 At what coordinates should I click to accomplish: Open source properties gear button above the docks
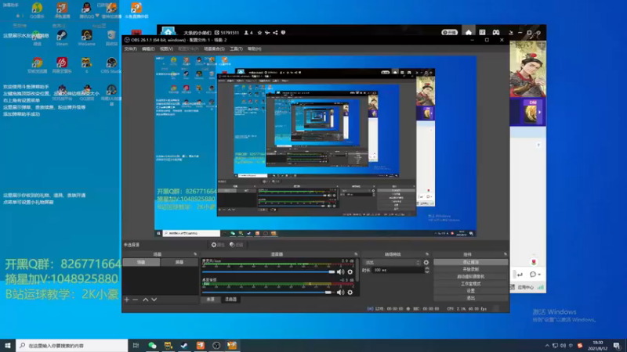[x=218, y=245]
